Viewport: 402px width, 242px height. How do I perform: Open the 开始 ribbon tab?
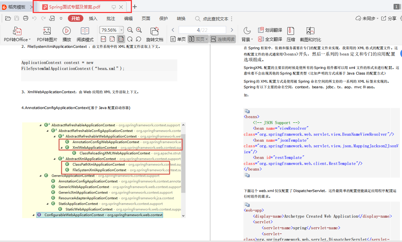pos(75,18)
